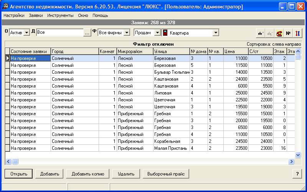The image size is (307, 192).
Task: Click the С/ст cell 5500
Action: 261,86
